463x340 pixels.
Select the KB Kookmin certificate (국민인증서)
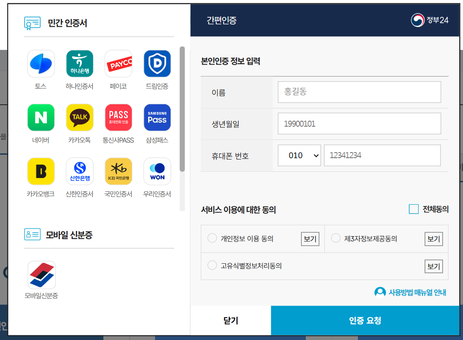(x=118, y=172)
